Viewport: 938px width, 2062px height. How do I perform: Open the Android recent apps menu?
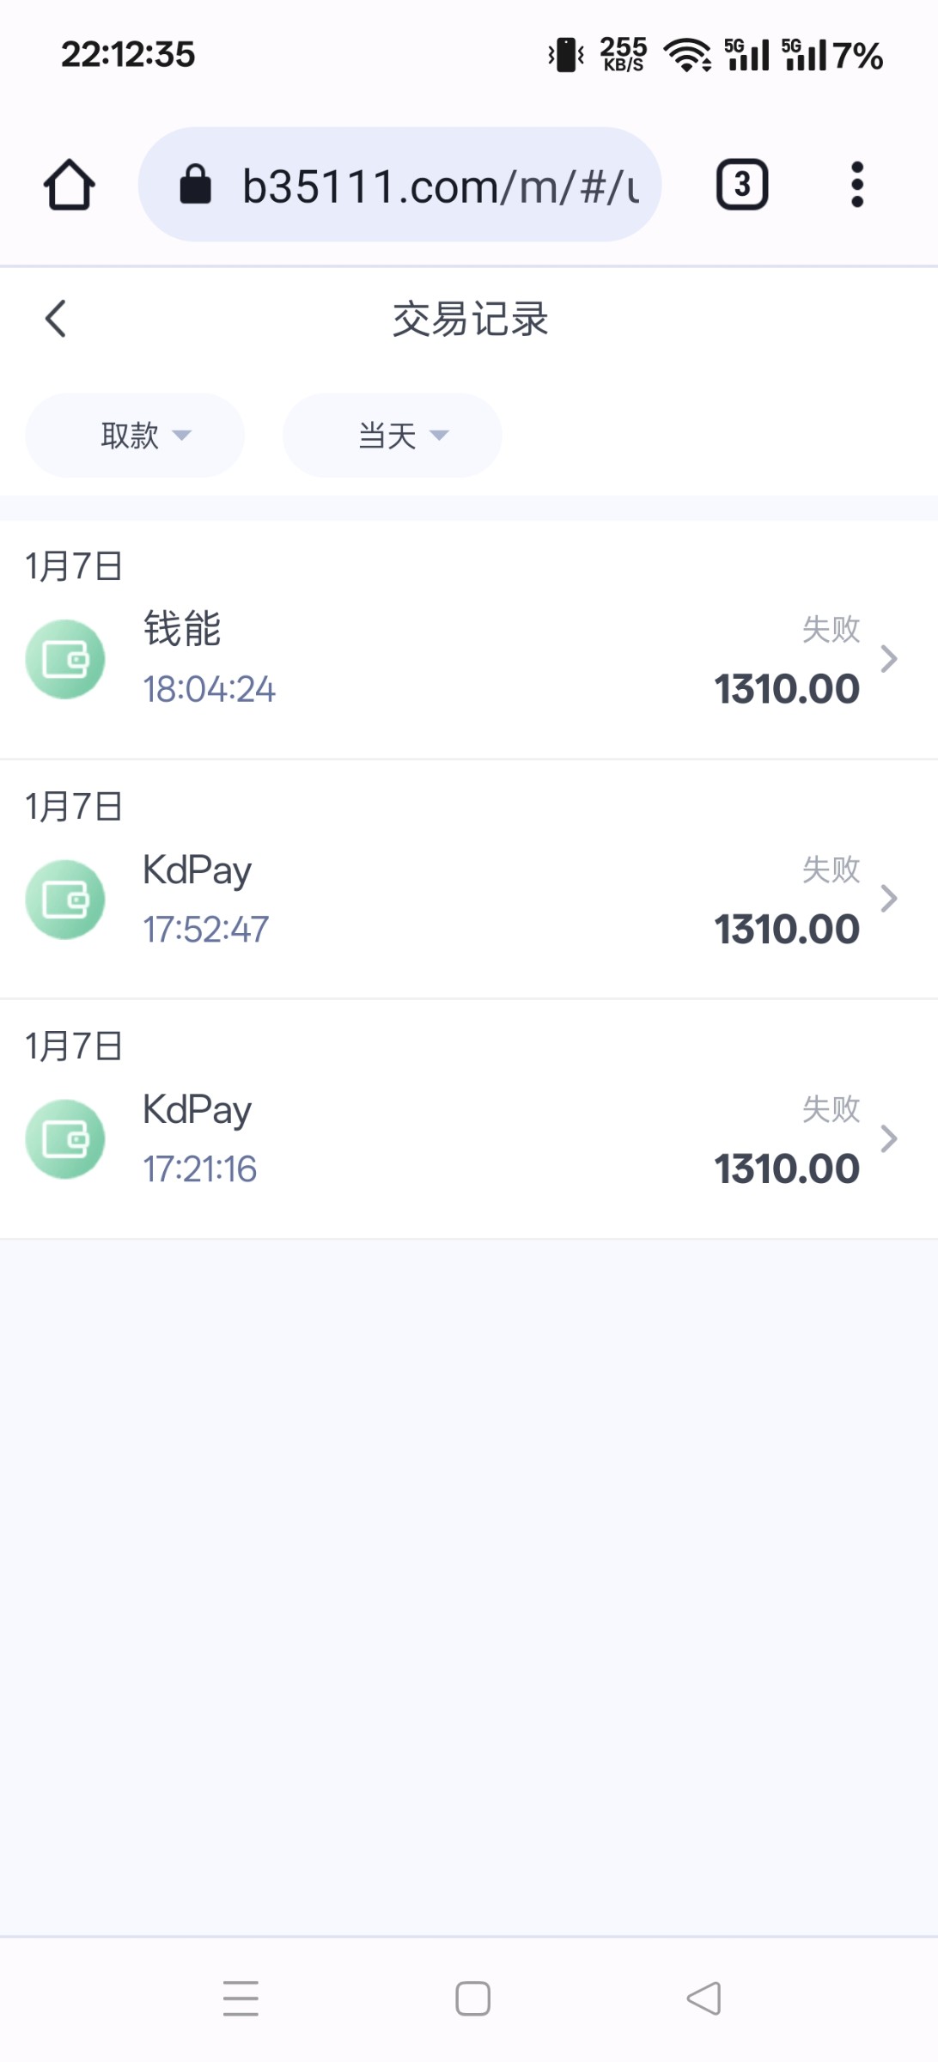(241, 1998)
